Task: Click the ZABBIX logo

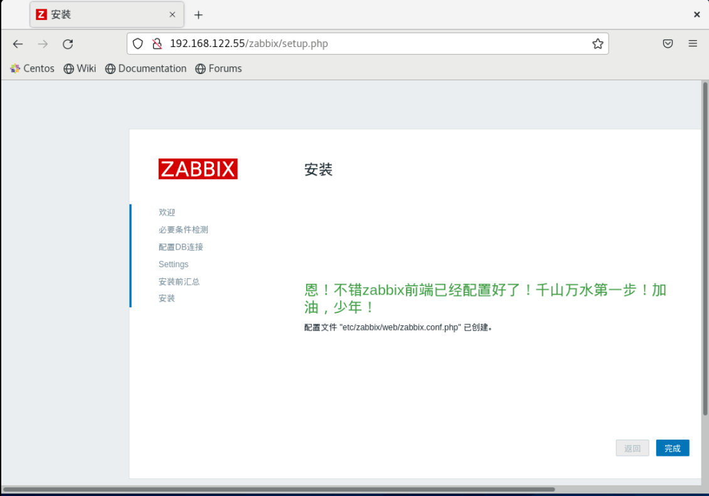Action: click(x=198, y=169)
